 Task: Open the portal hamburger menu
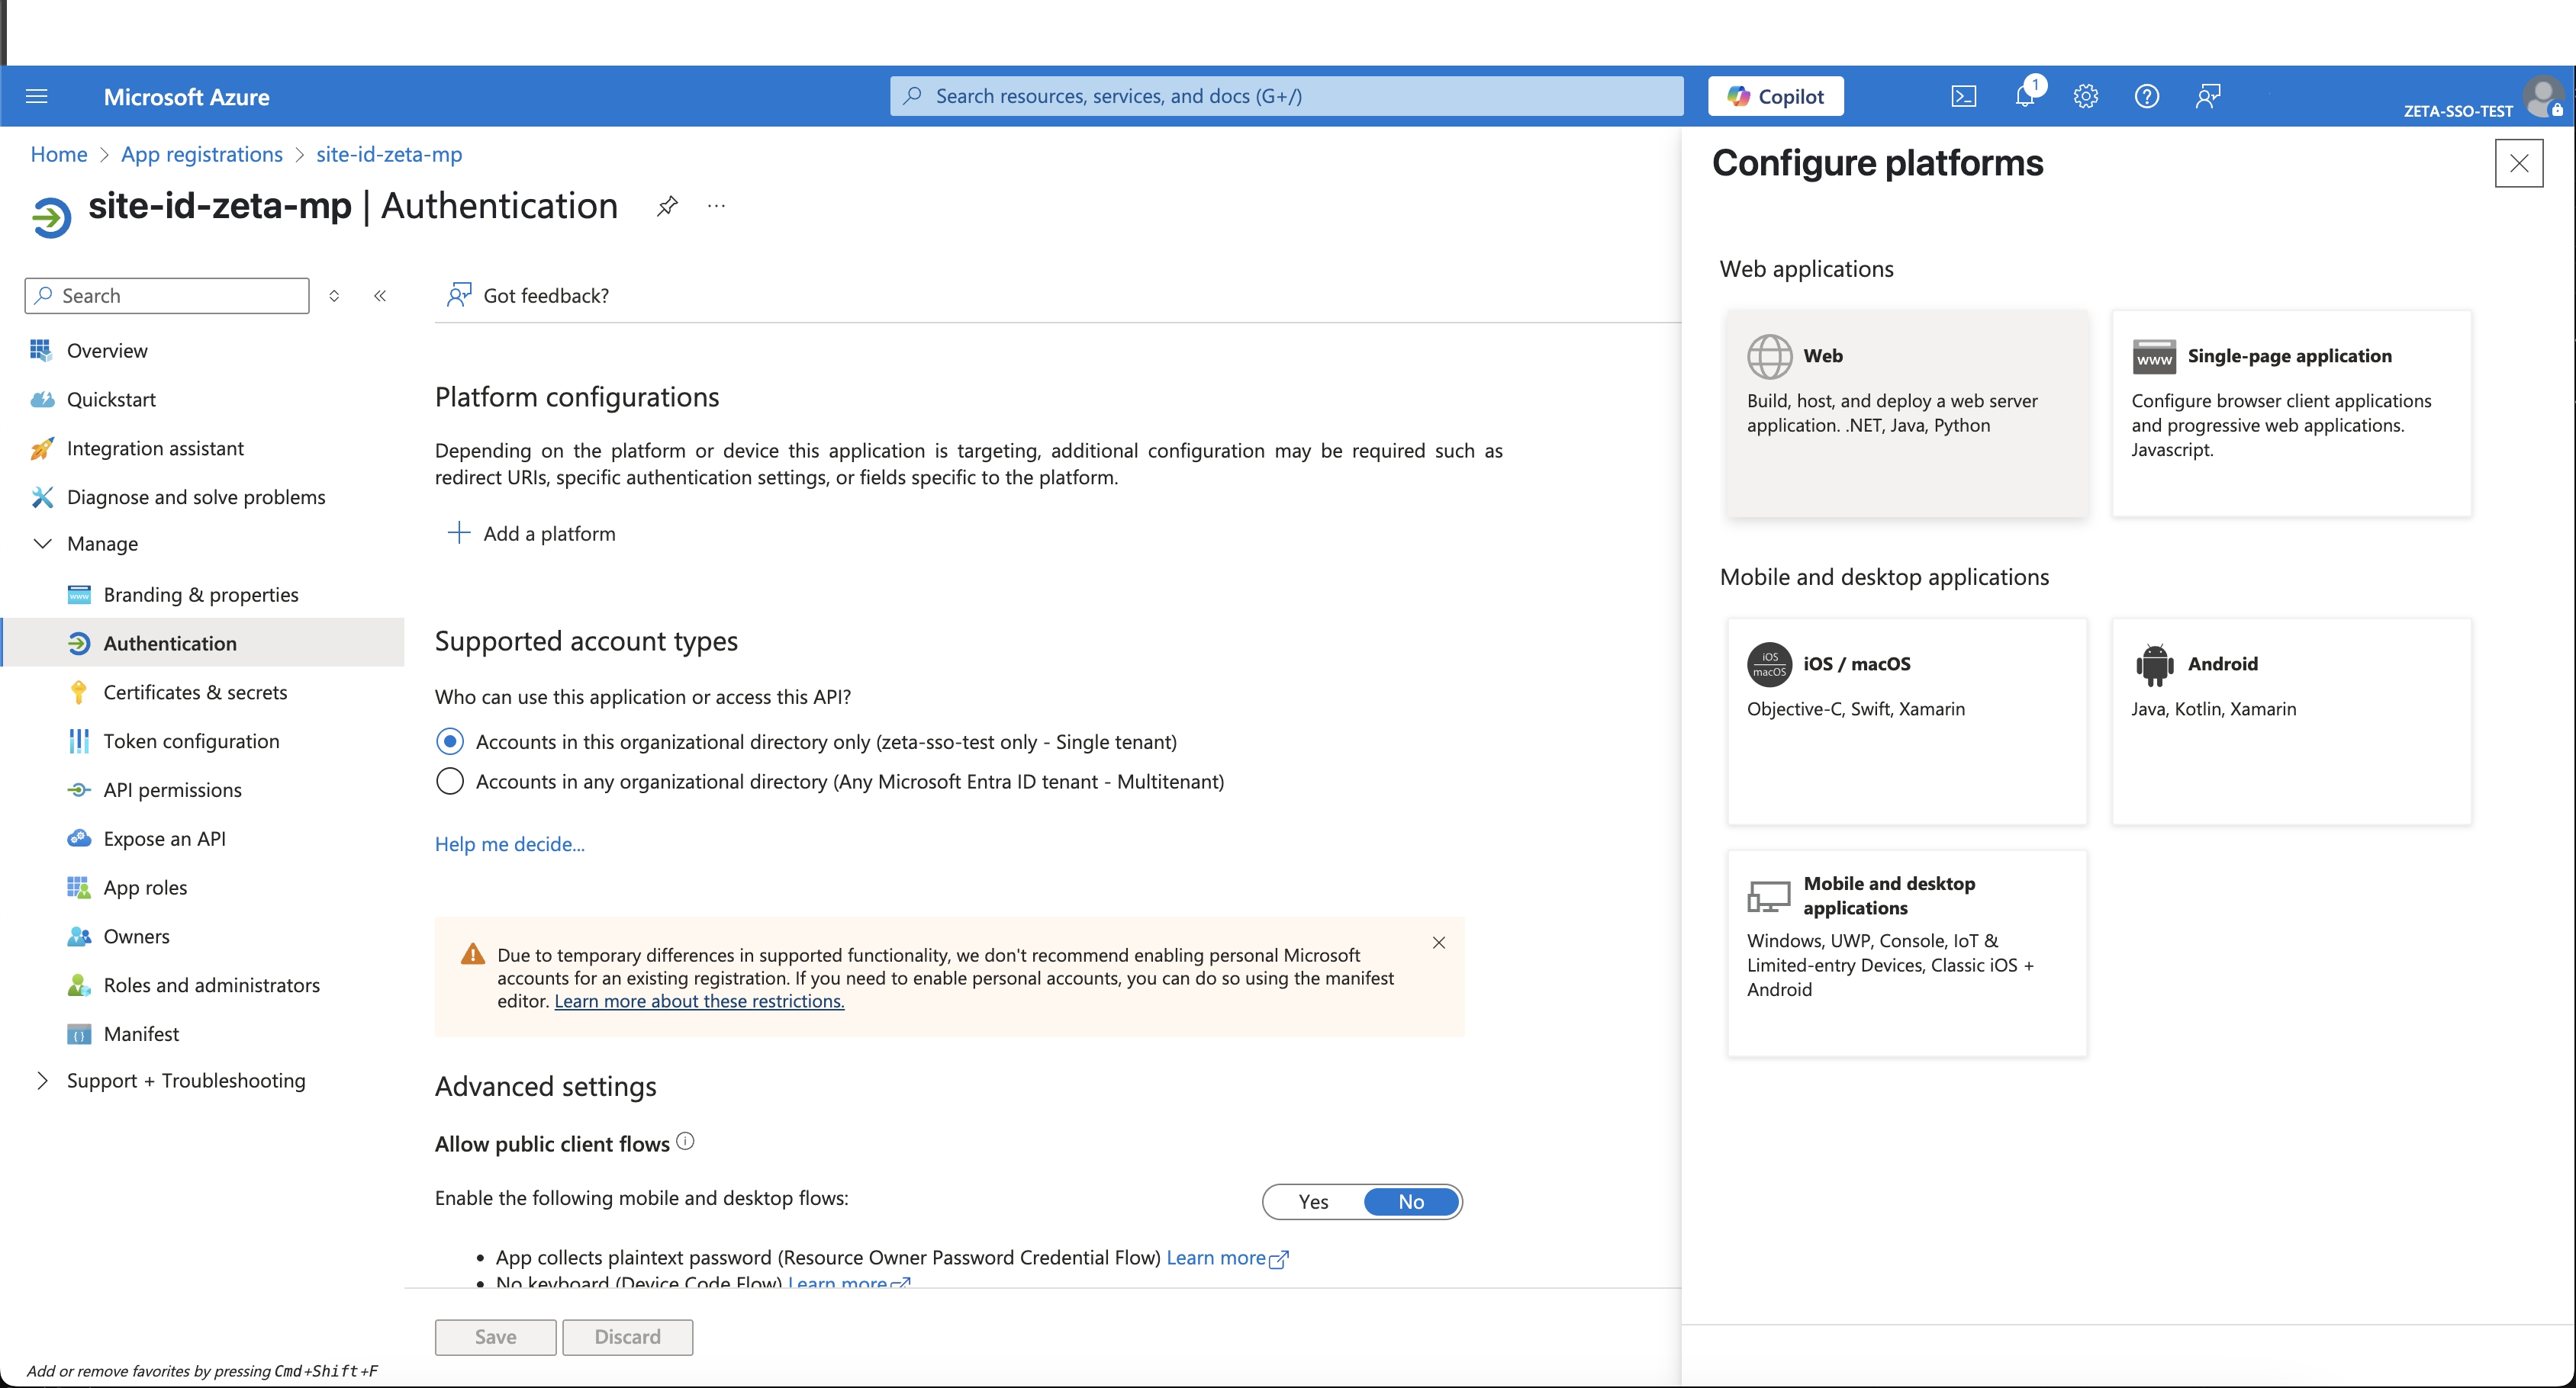point(36,96)
